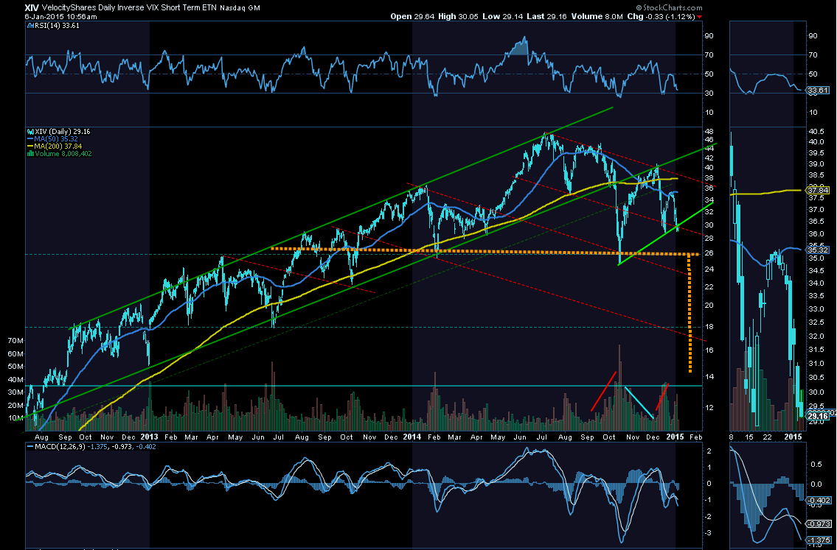Click the -0.402 MACD histogram value tag
Image resolution: width=837 pixels, height=550 pixels.
pyautogui.click(x=819, y=500)
